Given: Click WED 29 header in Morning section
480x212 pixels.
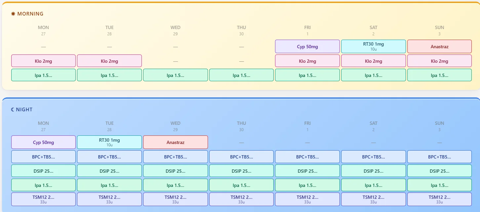Looking at the screenshot, I should (176, 30).
